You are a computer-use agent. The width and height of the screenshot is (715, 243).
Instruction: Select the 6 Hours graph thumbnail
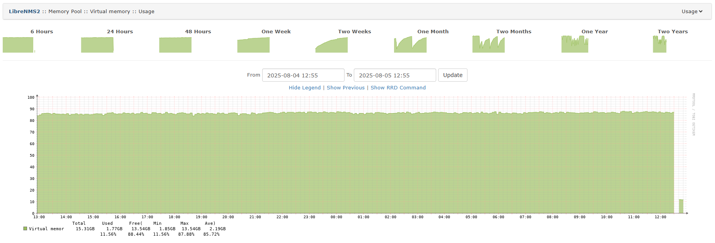click(x=19, y=44)
